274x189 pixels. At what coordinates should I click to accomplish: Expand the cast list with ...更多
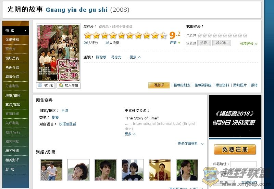(x=134, y=57)
